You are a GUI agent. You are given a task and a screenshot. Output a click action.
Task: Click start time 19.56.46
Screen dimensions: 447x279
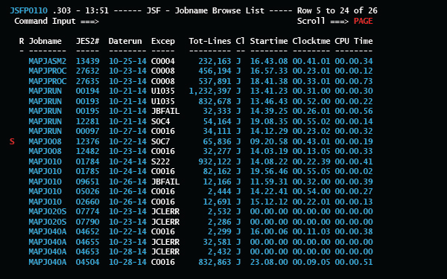[269, 171]
